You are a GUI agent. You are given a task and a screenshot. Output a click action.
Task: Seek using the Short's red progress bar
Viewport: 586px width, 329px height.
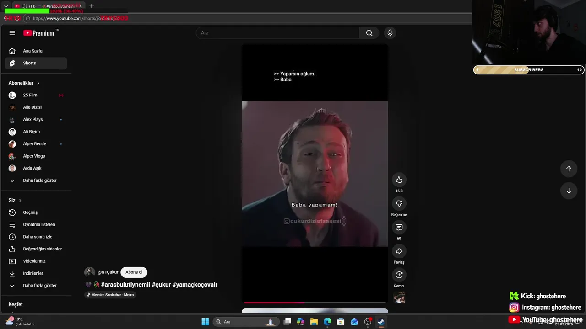pos(315,302)
